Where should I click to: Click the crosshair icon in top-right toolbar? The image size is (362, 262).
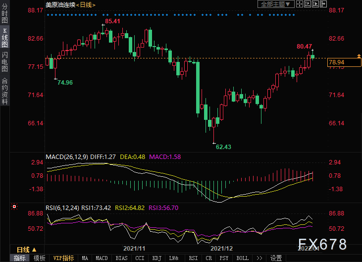pos(299,4)
